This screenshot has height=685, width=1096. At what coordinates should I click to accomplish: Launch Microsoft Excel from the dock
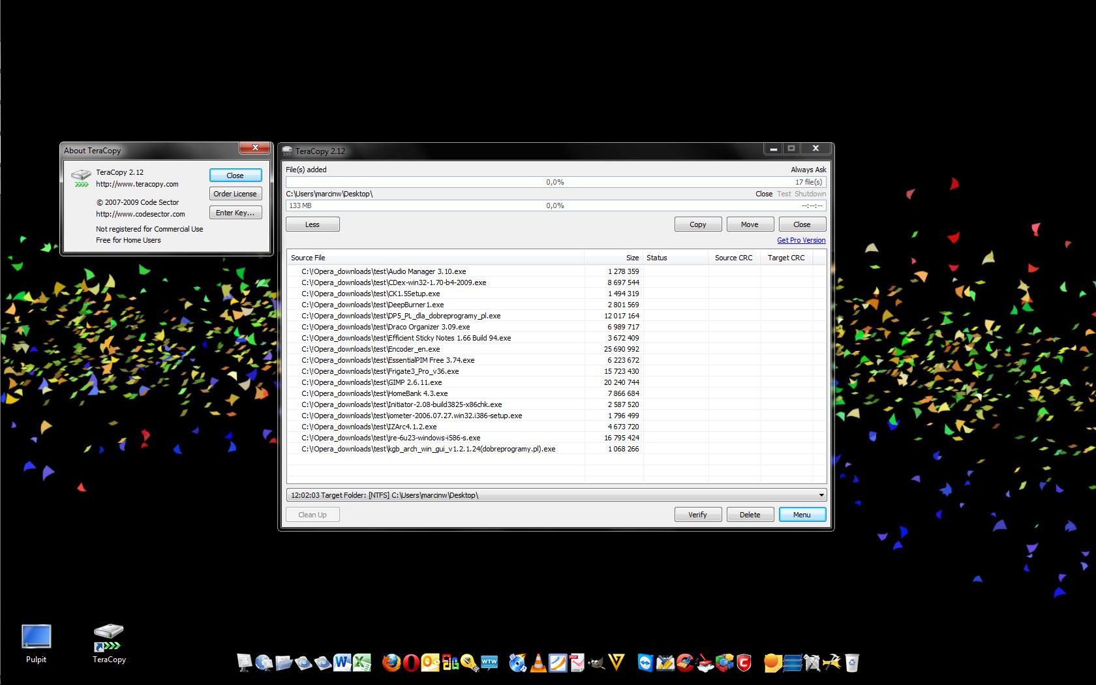(361, 663)
